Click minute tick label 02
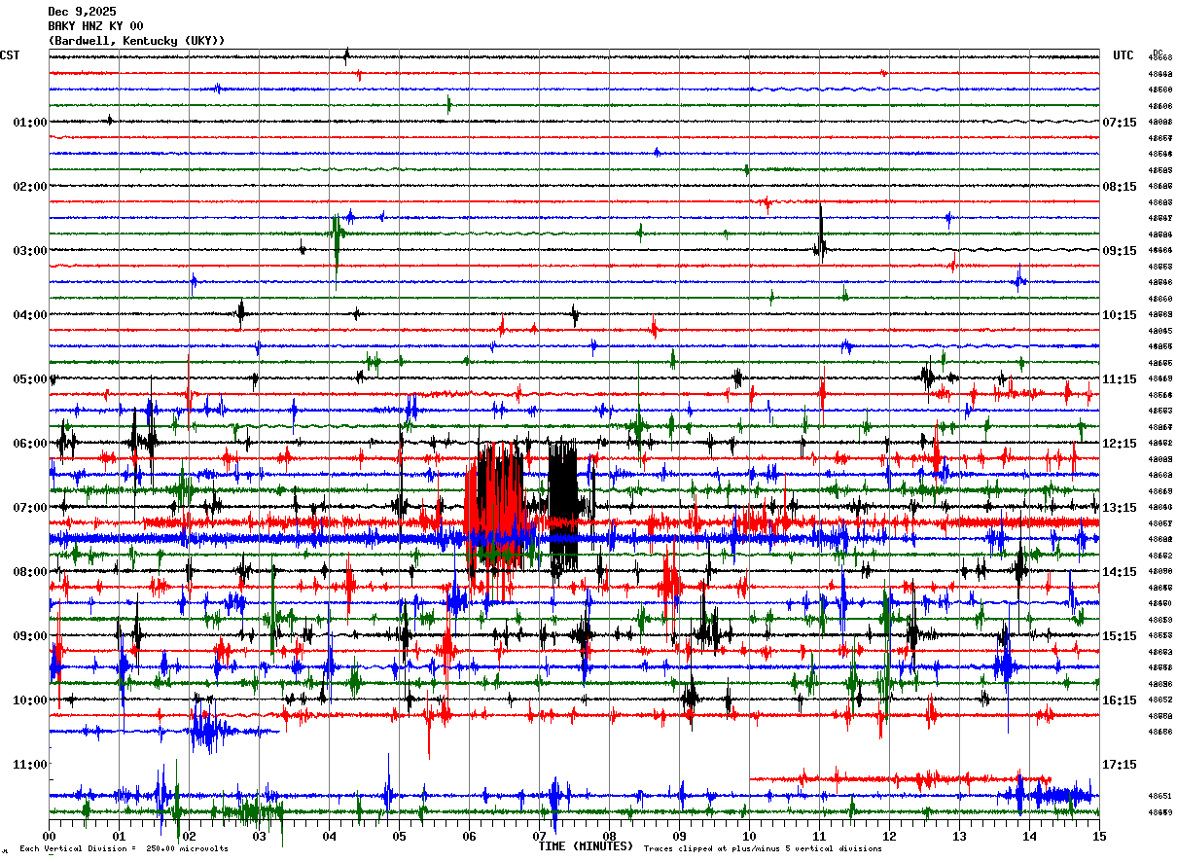 click(189, 836)
